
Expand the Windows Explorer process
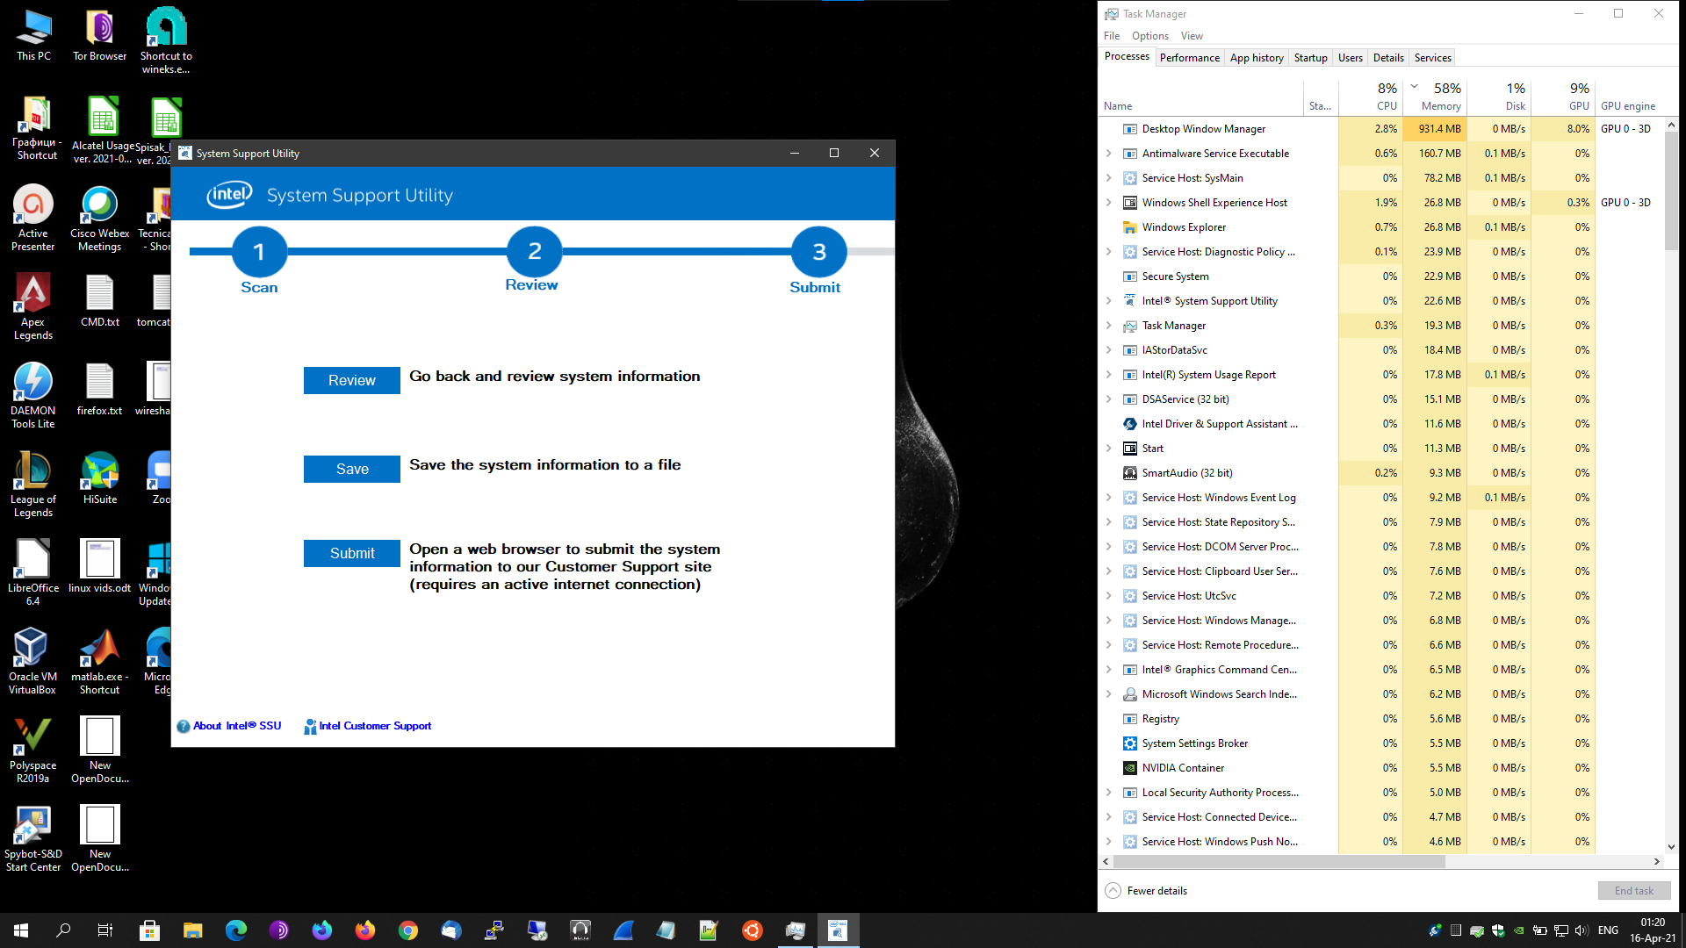click(x=1108, y=226)
